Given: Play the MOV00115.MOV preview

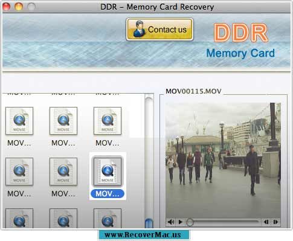Looking at the screenshot, I should coord(181,222).
